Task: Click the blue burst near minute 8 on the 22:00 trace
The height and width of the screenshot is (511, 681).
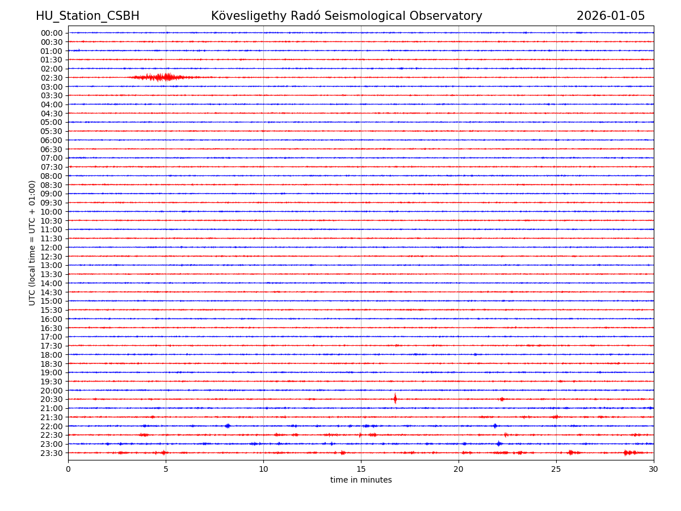Action: [x=228, y=426]
